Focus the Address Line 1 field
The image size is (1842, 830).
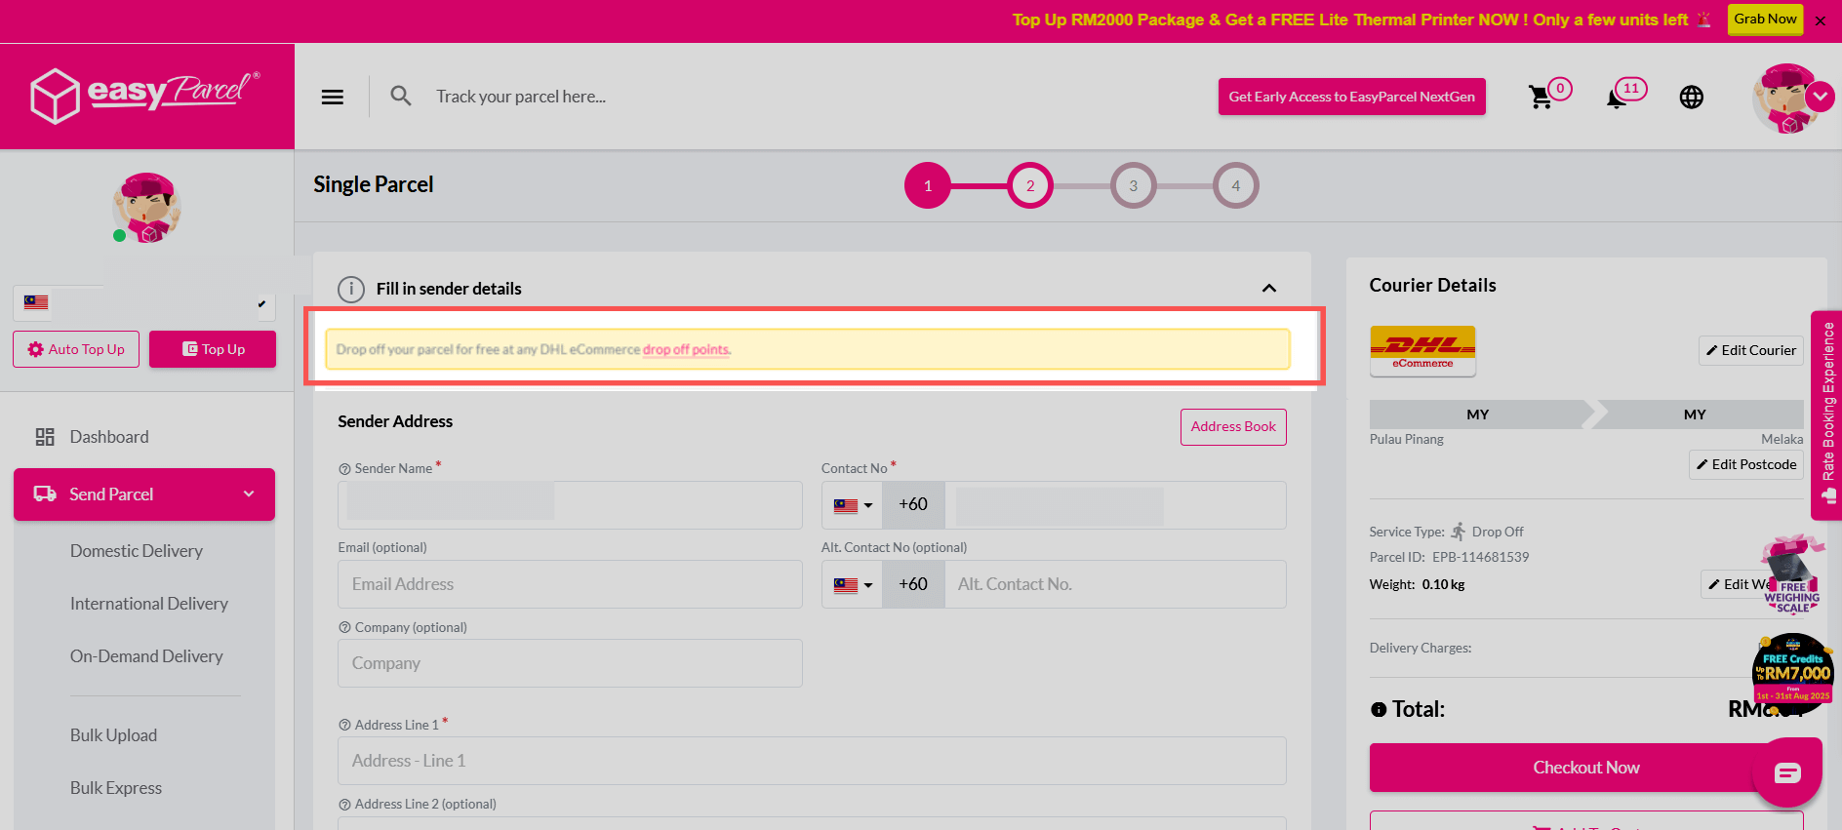point(812,761)
